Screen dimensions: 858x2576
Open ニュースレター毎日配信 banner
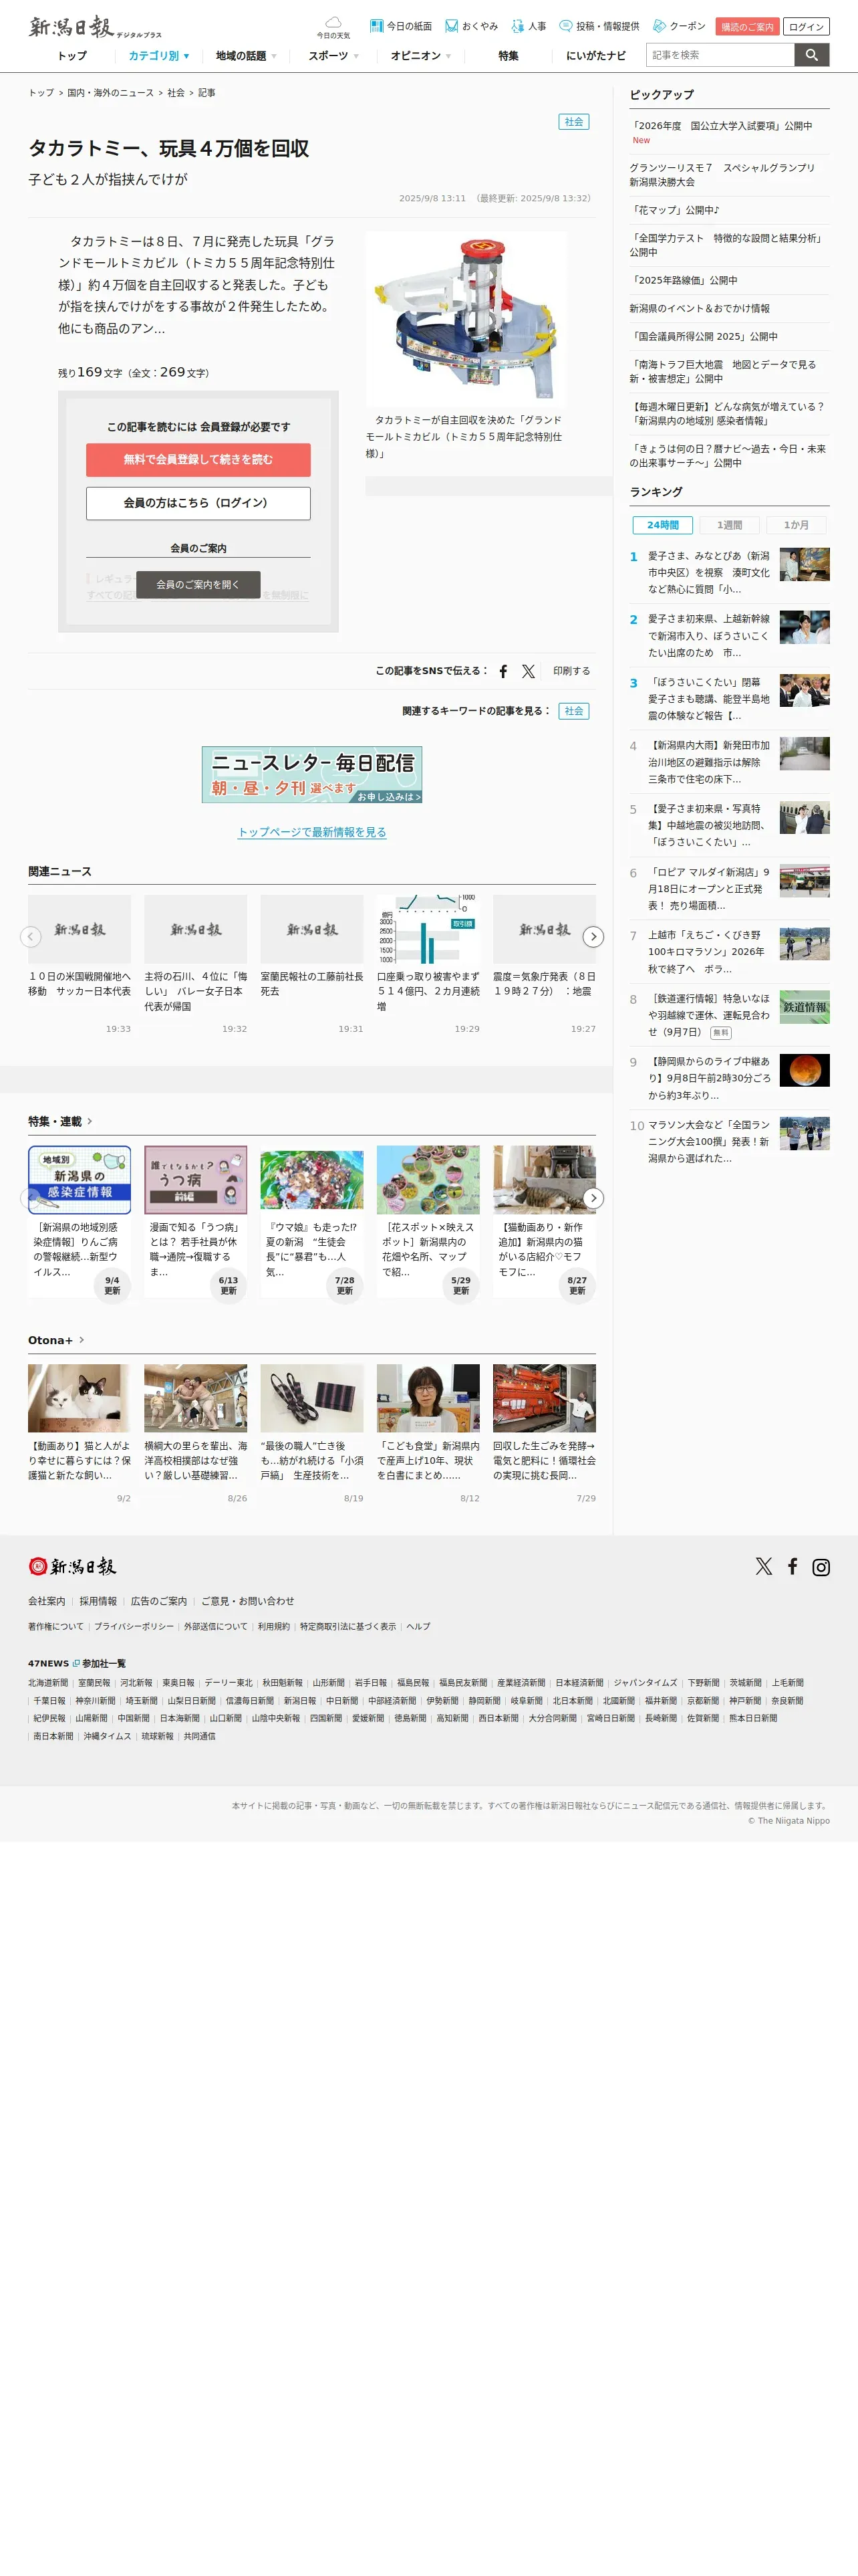pyautogui.click(x=311, y=774)
